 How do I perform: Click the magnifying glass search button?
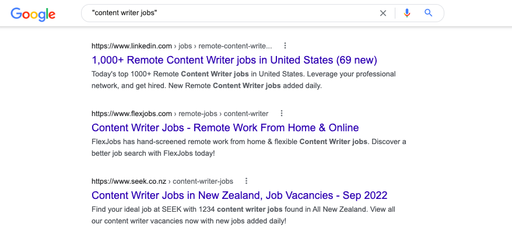click(429, 13)
